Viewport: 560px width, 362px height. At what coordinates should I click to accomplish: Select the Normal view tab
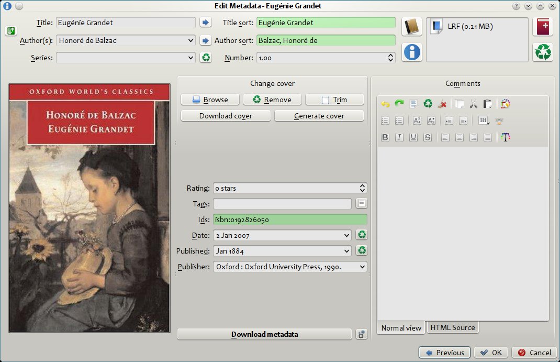401,328
